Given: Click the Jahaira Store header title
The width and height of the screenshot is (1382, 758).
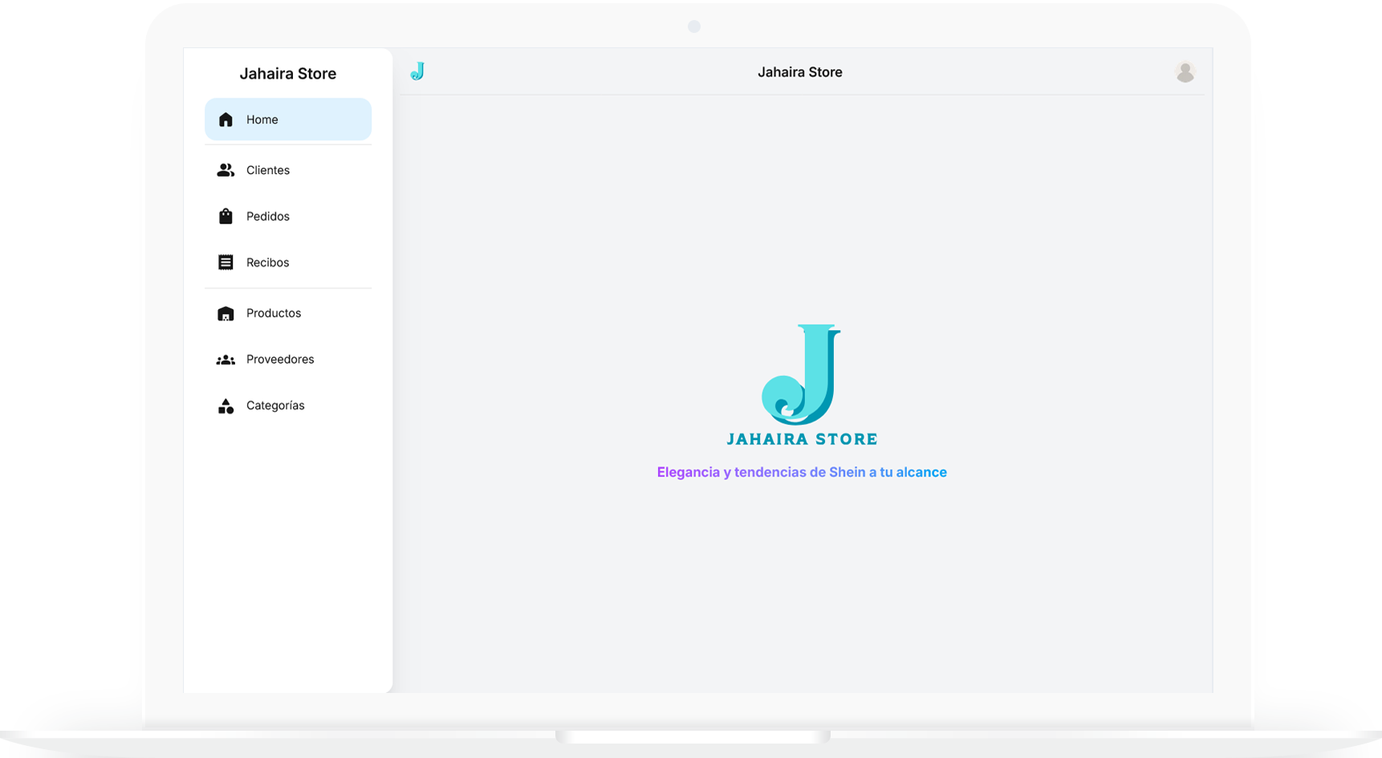Looking at the screenshot, I should [800, 72].
